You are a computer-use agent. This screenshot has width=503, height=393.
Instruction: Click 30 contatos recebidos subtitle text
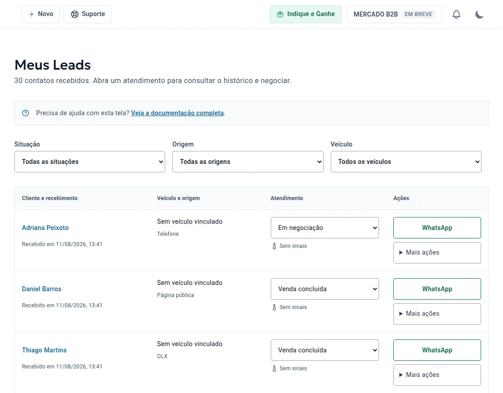[153, 81]
